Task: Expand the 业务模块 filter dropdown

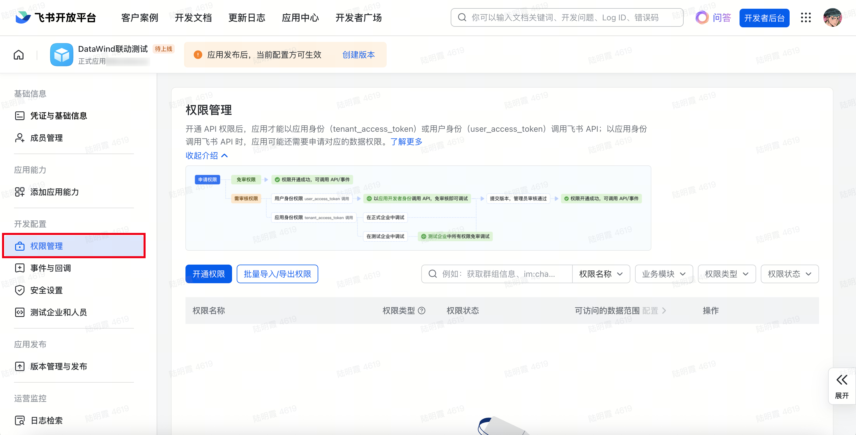Action: pyautogui.click(x=664, y=274)
